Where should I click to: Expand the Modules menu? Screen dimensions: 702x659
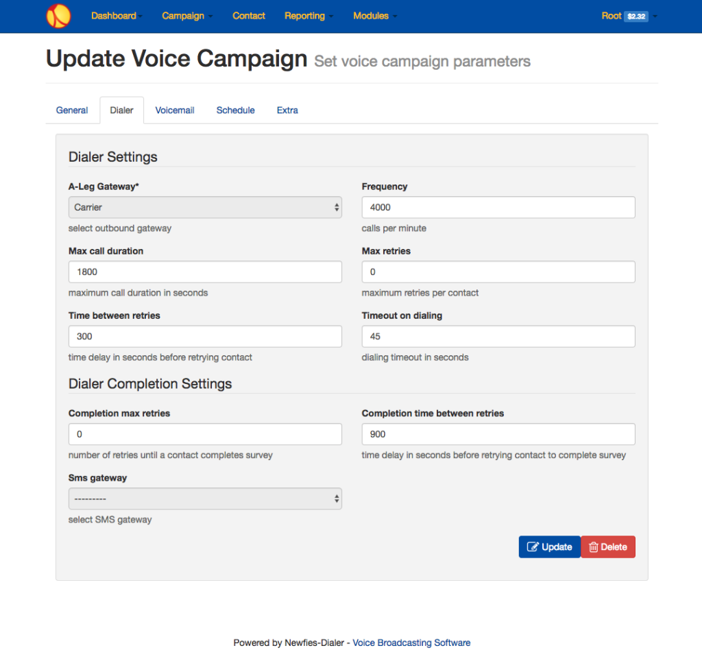[374, 16]
